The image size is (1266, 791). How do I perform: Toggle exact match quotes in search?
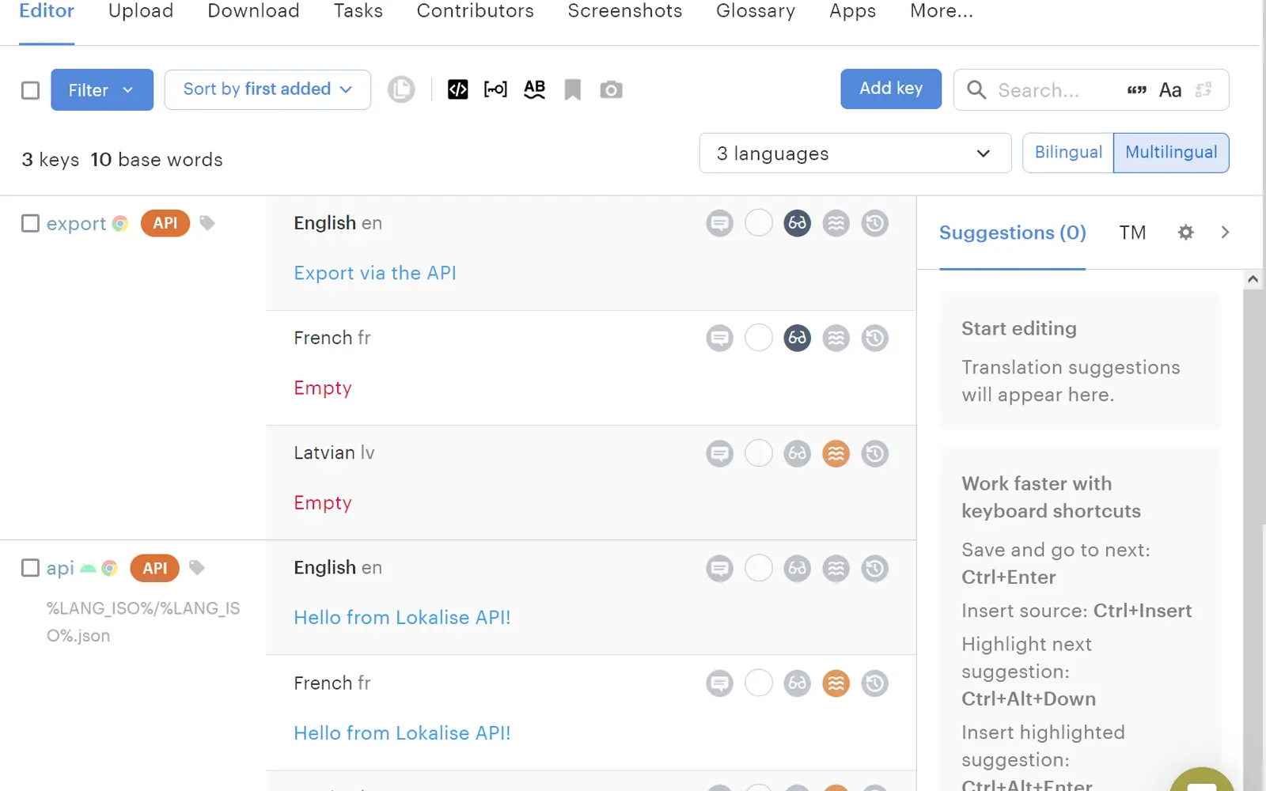[1137, 90]
